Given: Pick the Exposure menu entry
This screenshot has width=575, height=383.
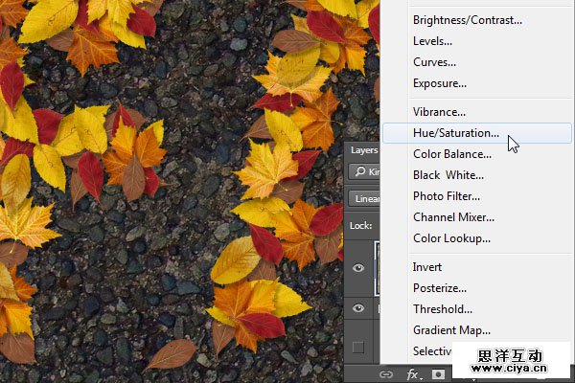Looking at the screenshot, I should [439, 83].
